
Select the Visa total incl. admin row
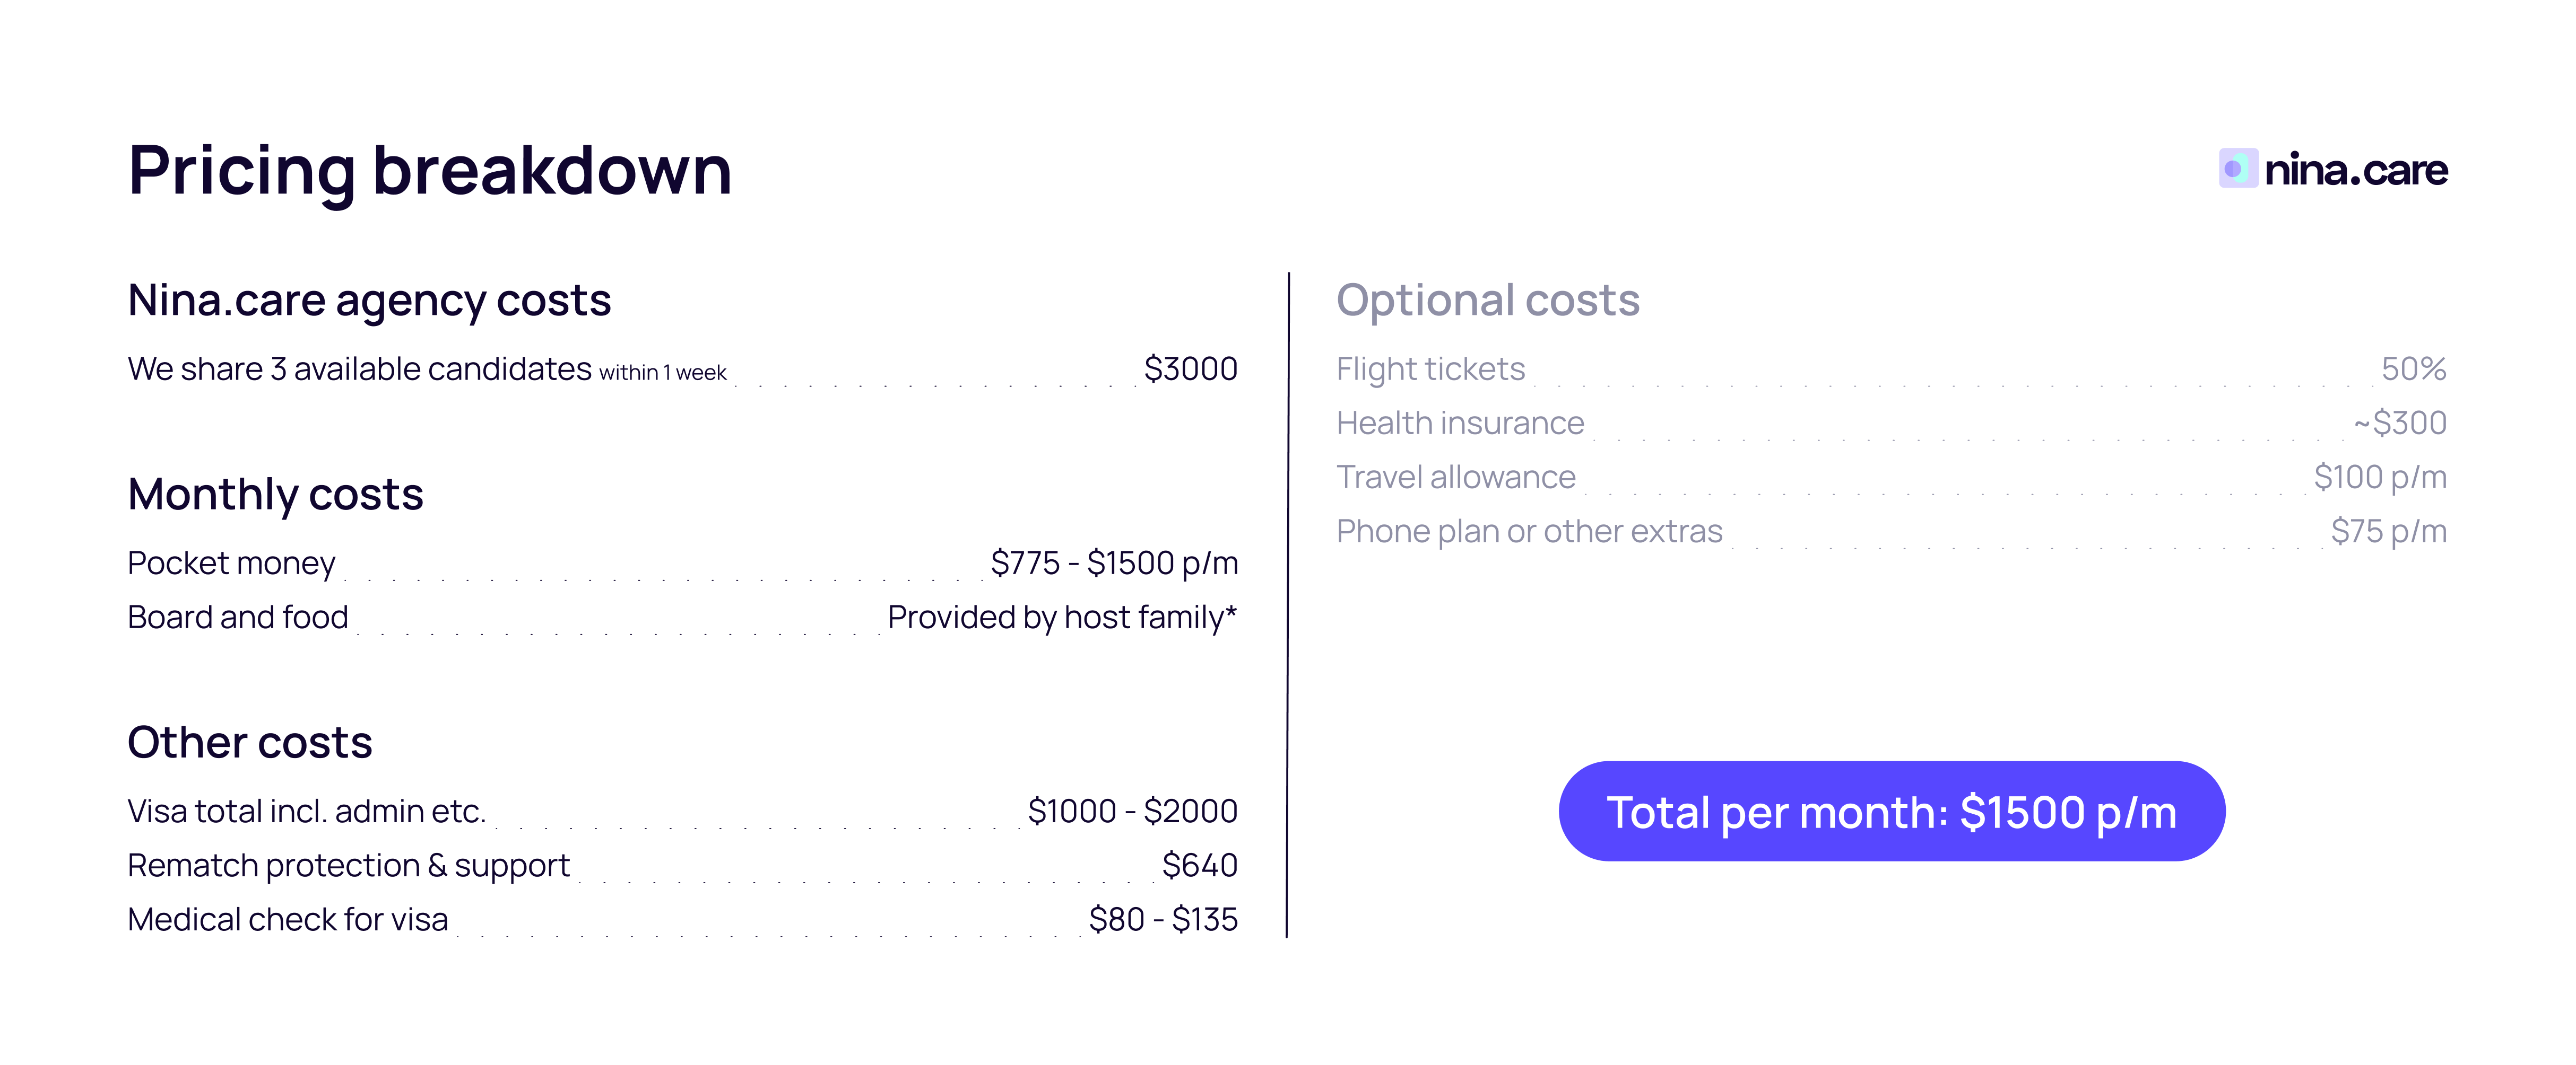click(306, 811)
